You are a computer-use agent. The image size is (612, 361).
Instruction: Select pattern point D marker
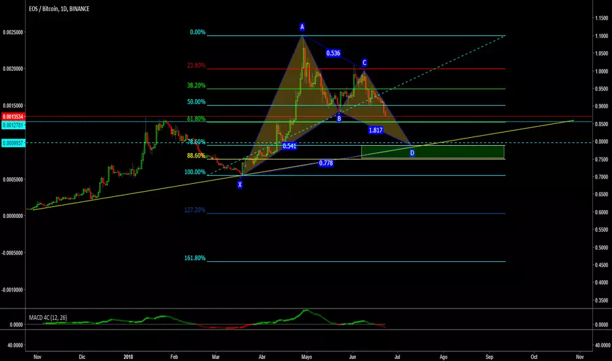click(x=412, y=154)
